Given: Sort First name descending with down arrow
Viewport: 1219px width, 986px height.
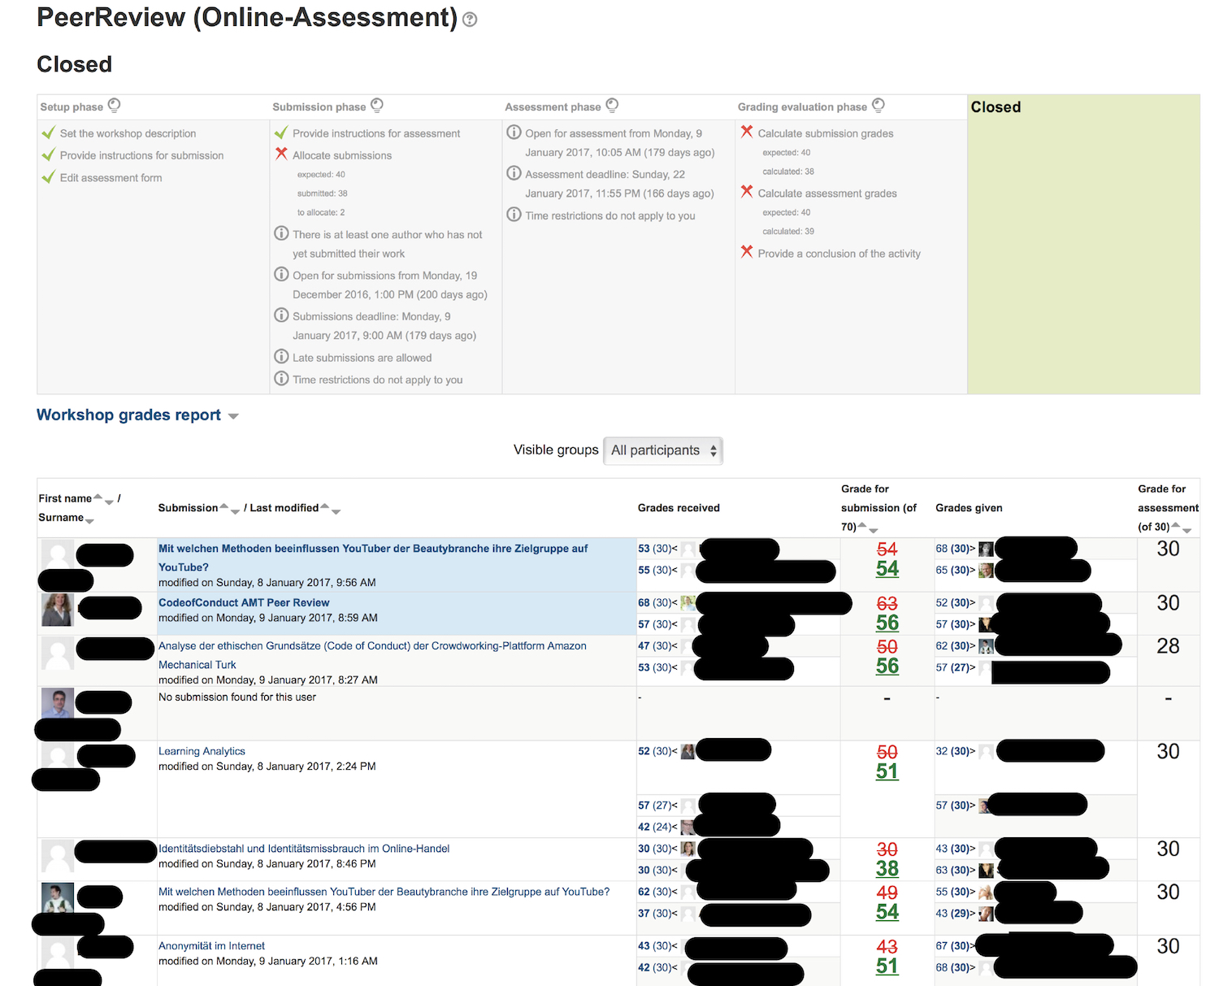Looking at the screenshot, I should 109,502.
